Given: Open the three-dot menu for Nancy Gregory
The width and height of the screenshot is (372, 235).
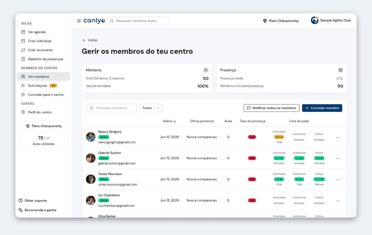Looking at the screenshot, I should [338, 137].
